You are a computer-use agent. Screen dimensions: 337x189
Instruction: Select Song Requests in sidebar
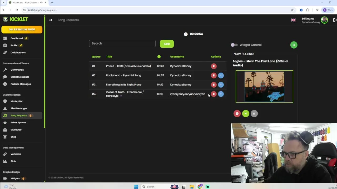click(x=22, y=115)
